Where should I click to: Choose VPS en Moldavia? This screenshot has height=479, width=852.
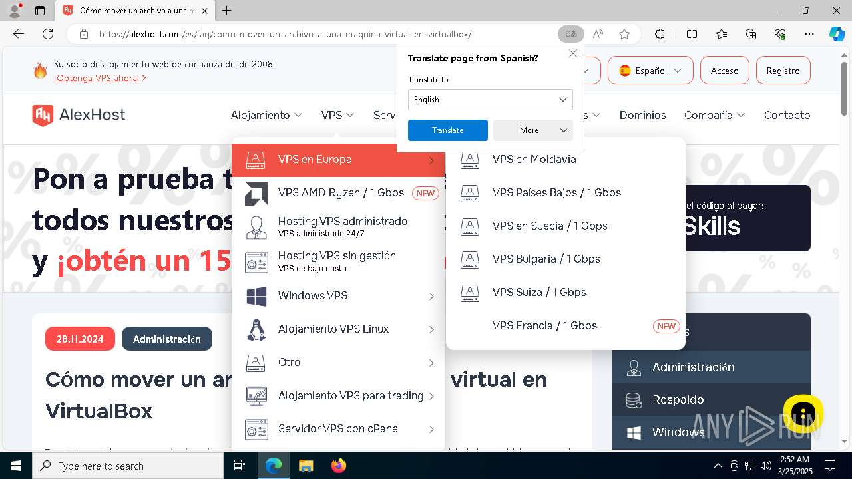pyautogui.click(x=566, y=160)
